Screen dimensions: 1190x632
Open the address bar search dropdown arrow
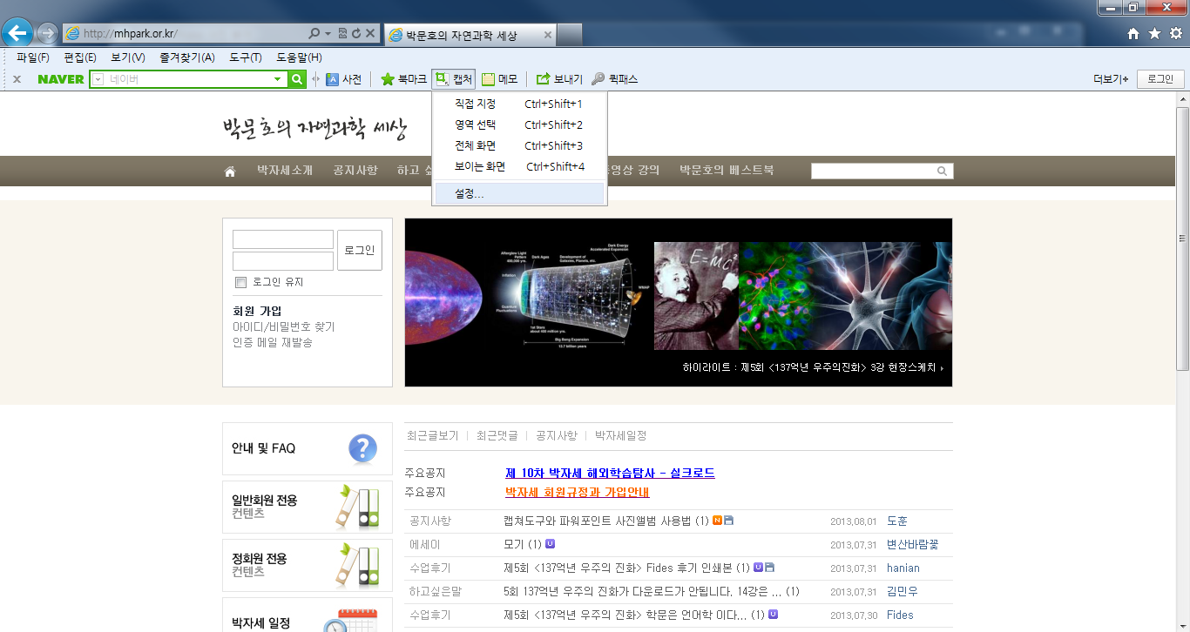coord(328,34)
